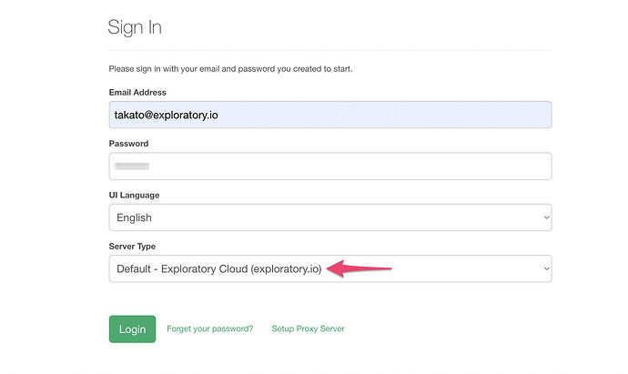628x374 pixels.
Task: Click the green Login button
Action: 132,329
